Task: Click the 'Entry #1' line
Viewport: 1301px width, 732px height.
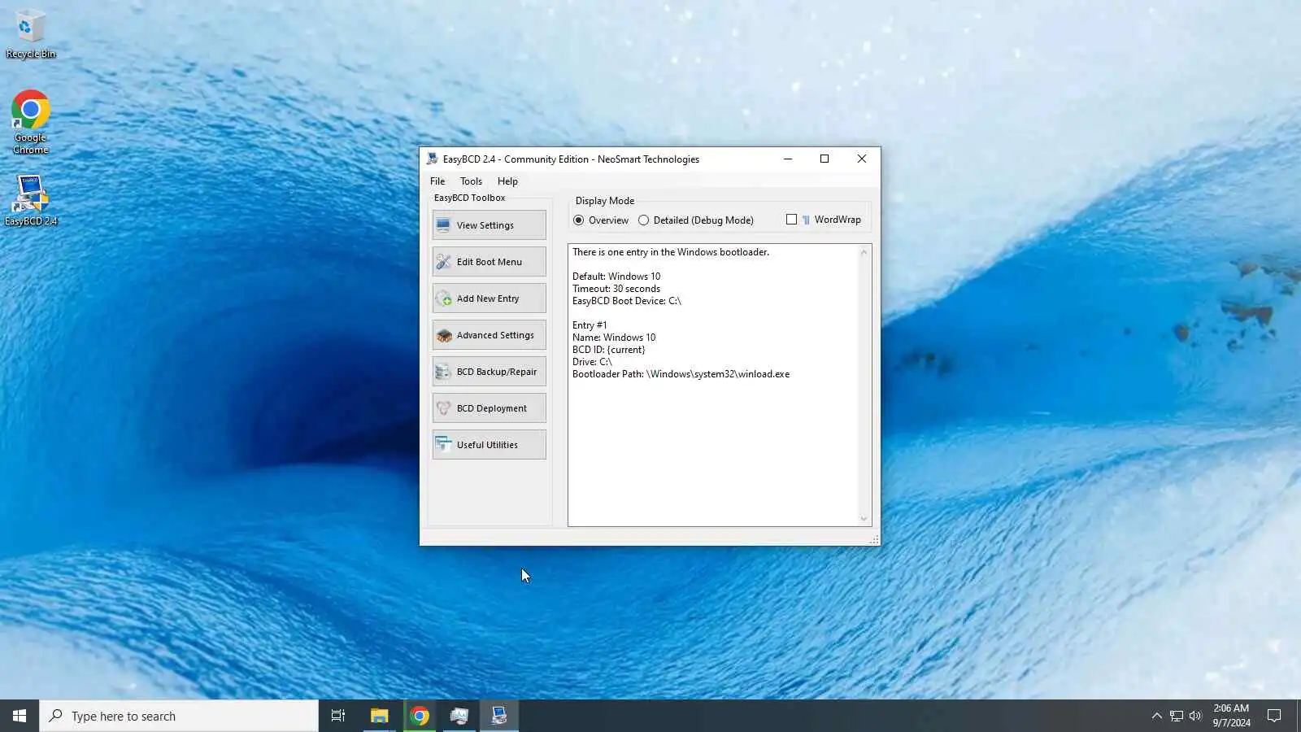Action: (x=590, y=325)
